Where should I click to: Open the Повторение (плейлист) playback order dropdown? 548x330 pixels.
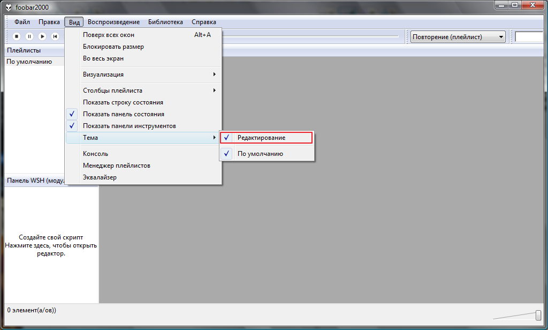pyautogui.click(x=458, y=37)
